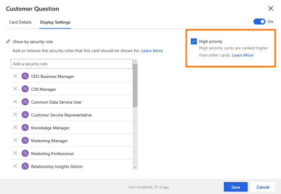Select the CEO-Business Manager text
The height and width of the screenshot is (194, 281).
52,76
